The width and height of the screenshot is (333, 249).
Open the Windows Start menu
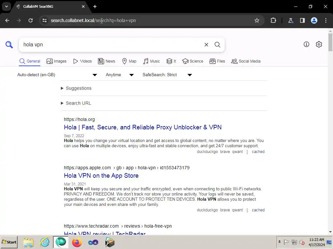tap(9, 242)
